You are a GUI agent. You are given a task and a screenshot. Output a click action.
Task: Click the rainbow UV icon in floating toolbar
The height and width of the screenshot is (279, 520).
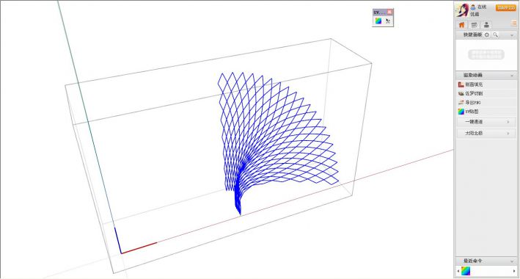pos(378,21)
